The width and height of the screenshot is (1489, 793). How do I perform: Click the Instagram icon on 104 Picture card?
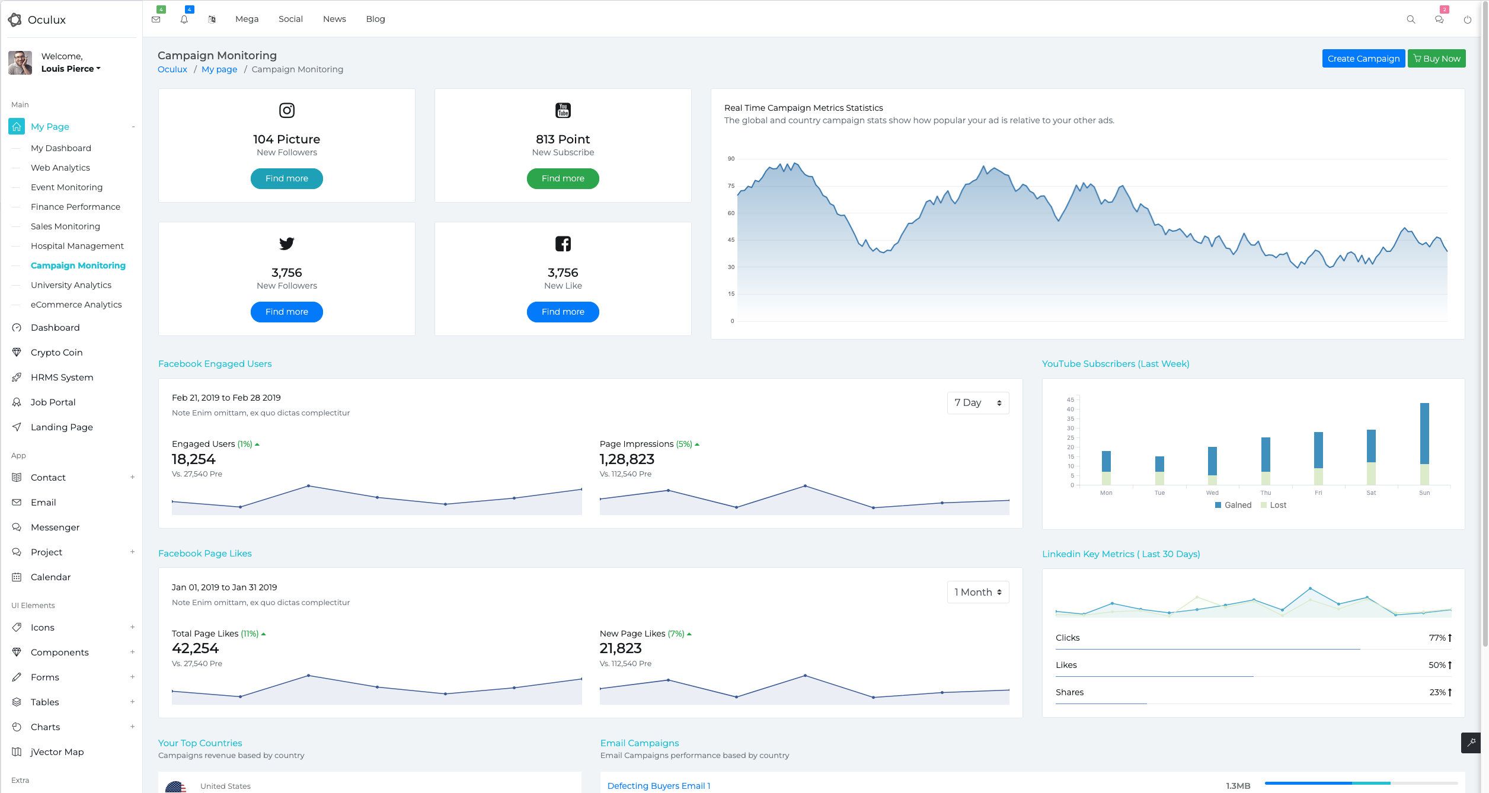click(287, 110)
